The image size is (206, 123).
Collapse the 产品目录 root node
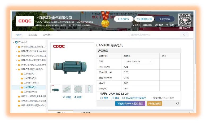(x=13, y=42)
